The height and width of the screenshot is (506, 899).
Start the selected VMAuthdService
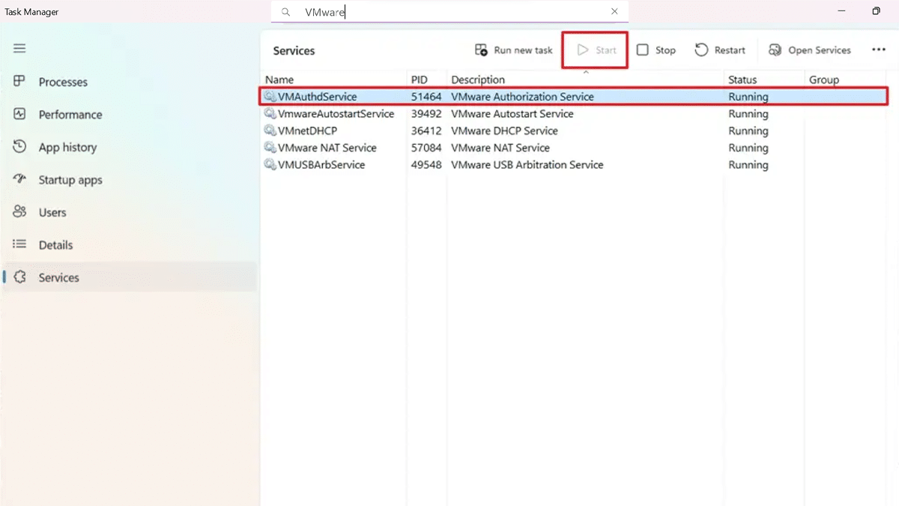(594, 49)
